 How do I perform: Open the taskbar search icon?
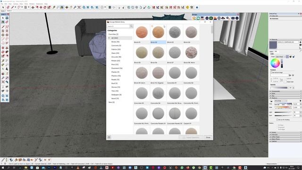[8, 168]
